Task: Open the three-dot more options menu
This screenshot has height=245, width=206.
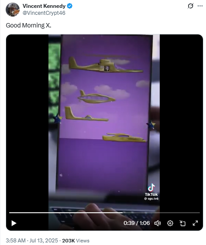Action: tap(200, 6)
